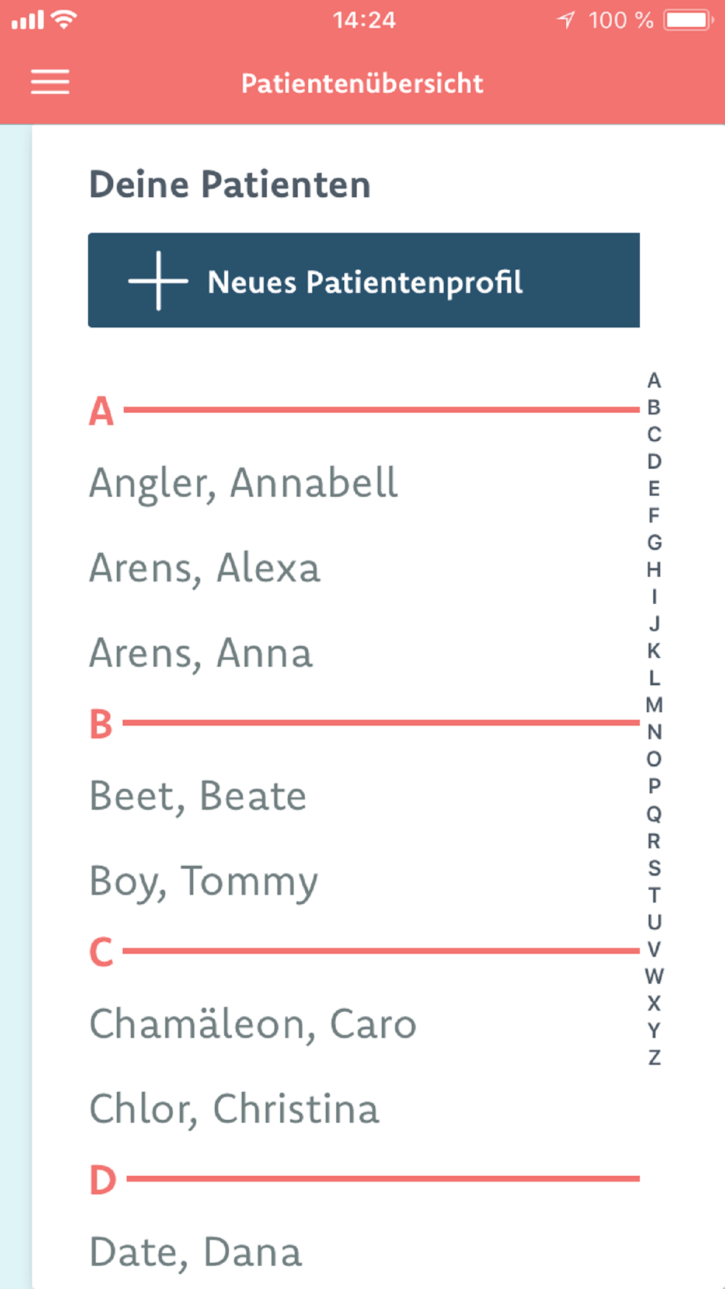The image size is (725, 1289).
Task: Open patient Chlor, Christina
Action: pyautogui.click(x=234, y=1109)
